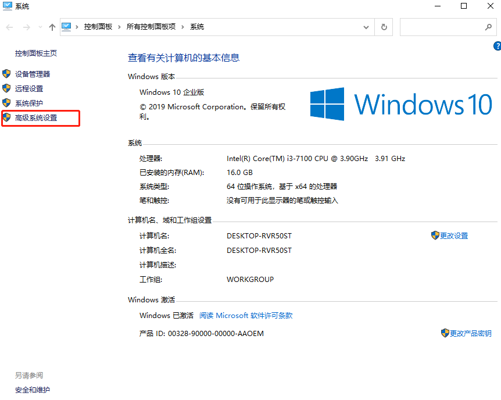
Task: Open 系统保护 settings
Action: pyautogui.click(x=31, y=103)
